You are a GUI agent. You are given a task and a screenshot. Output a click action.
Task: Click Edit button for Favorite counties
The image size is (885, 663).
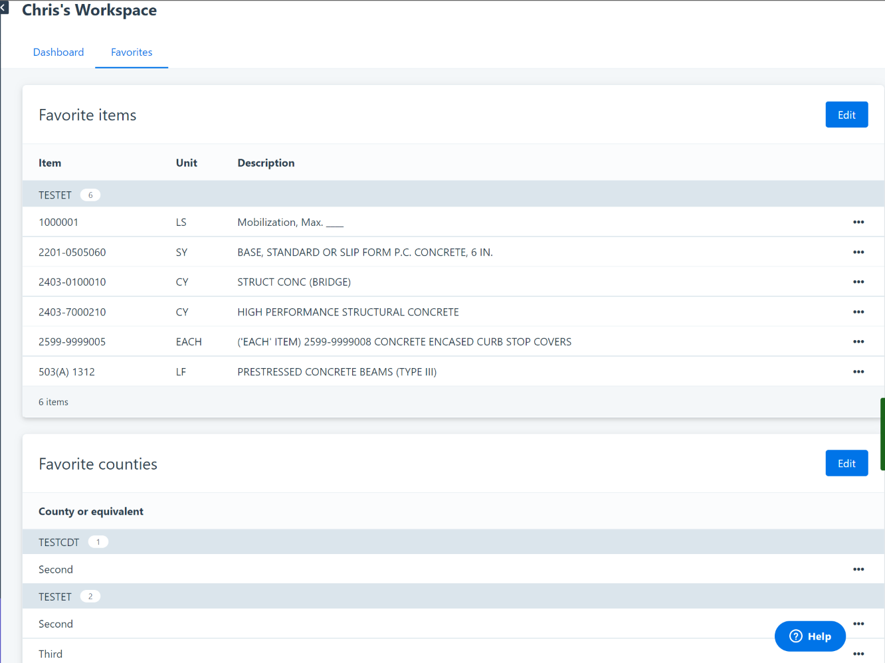pyautogui.click(x=846, y=464)
